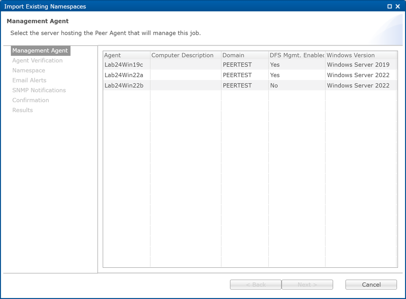This screenshot has width=406, height=299.
Task: Click Windows Server 2022 for Lab24Win22a
Action: (x=358, y=75)
